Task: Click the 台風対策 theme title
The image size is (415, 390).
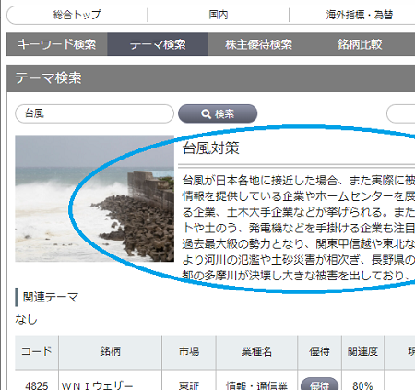Action: 211,148
